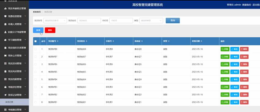Check the box for row 党员账号7
The image size is (260, 112).
[x=36, y=57]
